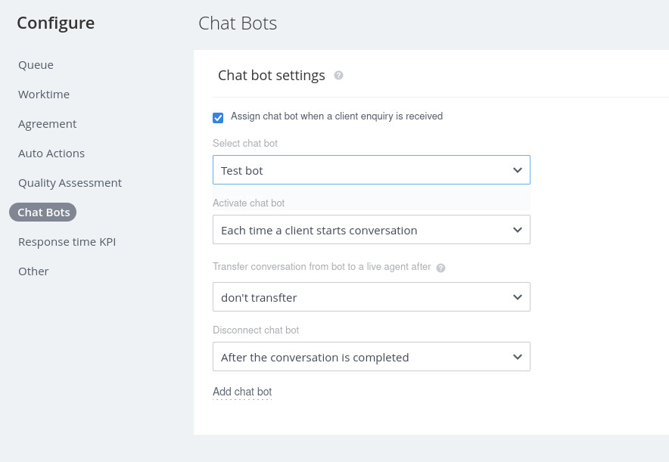Open the don't transfer dropdown

coord(363,297)
